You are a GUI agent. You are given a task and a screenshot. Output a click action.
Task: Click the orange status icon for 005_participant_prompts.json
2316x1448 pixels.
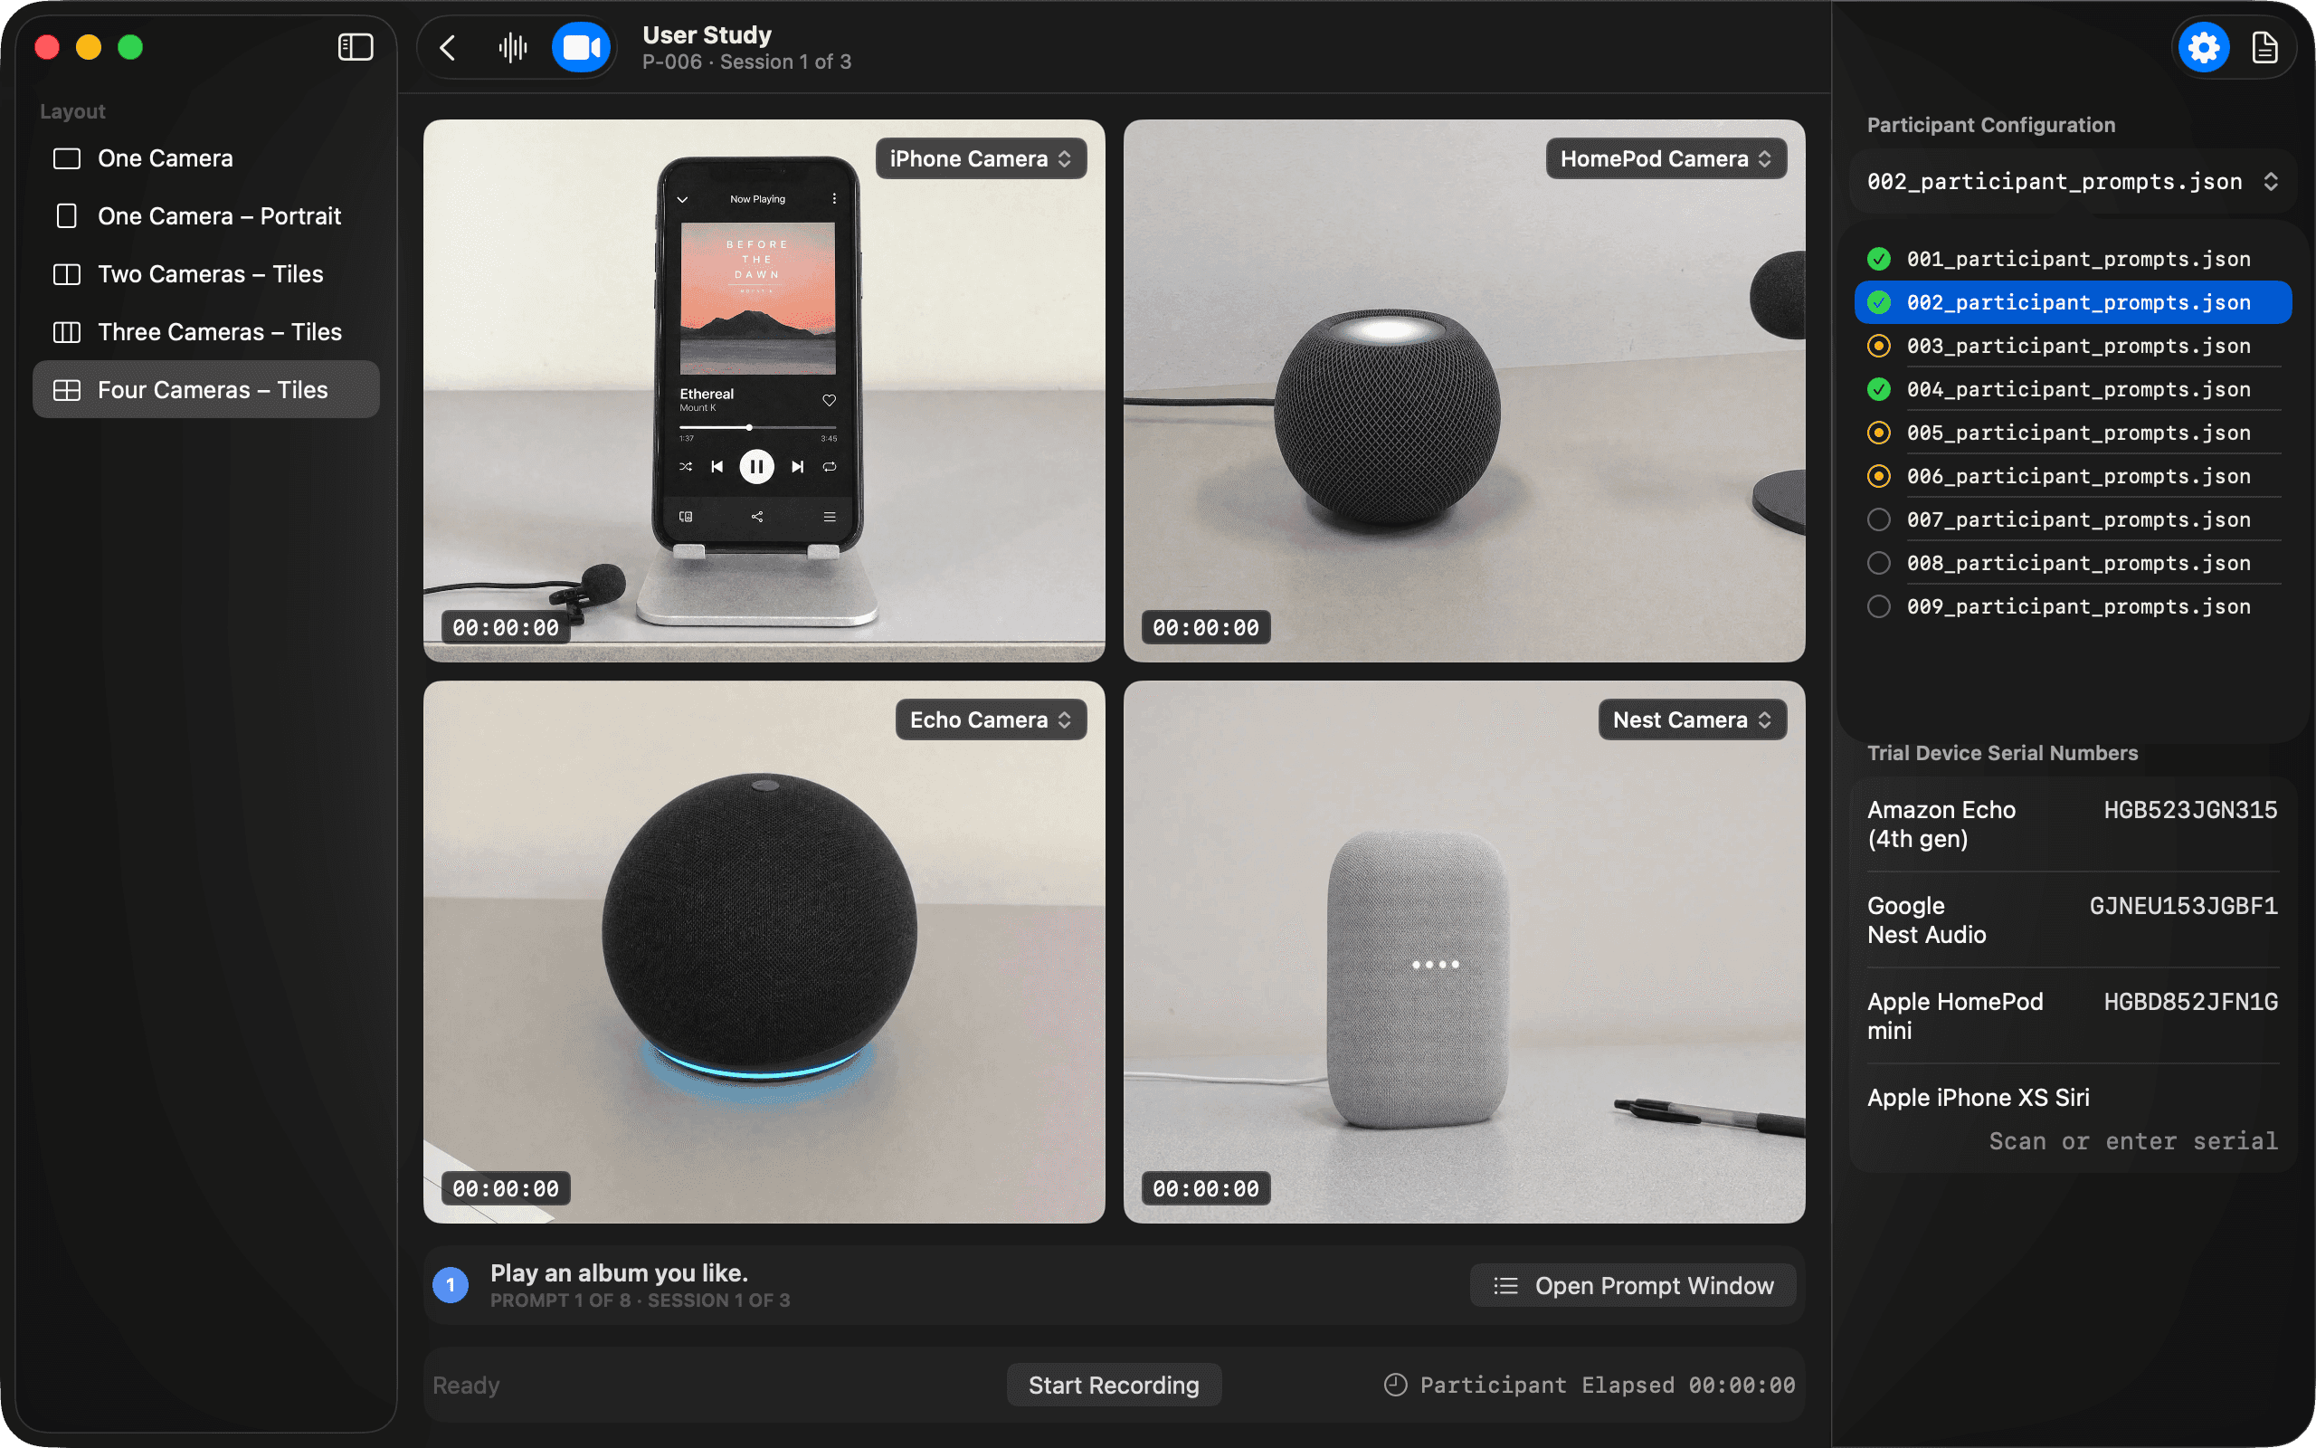coord(1879,433)
